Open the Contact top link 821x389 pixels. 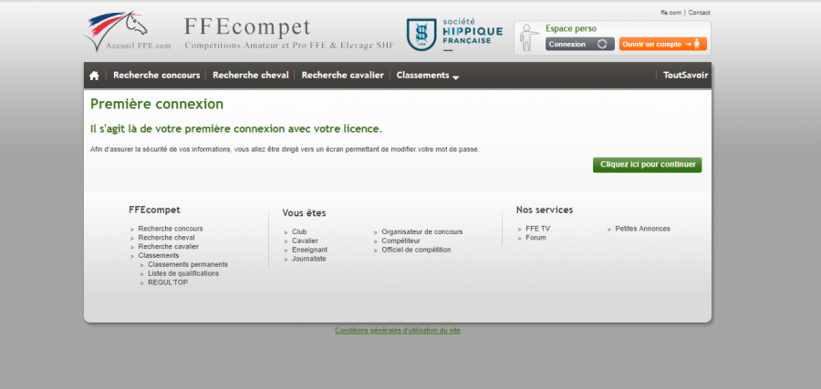699,13
